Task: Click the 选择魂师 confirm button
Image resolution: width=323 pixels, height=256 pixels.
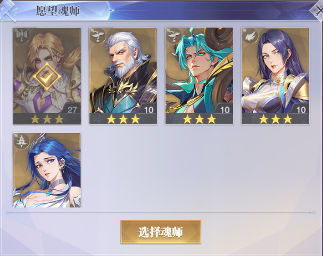Action: (161, 232)
